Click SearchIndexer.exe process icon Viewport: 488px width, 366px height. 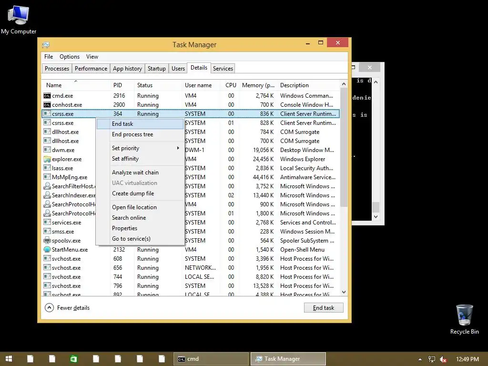click(47, 195)
